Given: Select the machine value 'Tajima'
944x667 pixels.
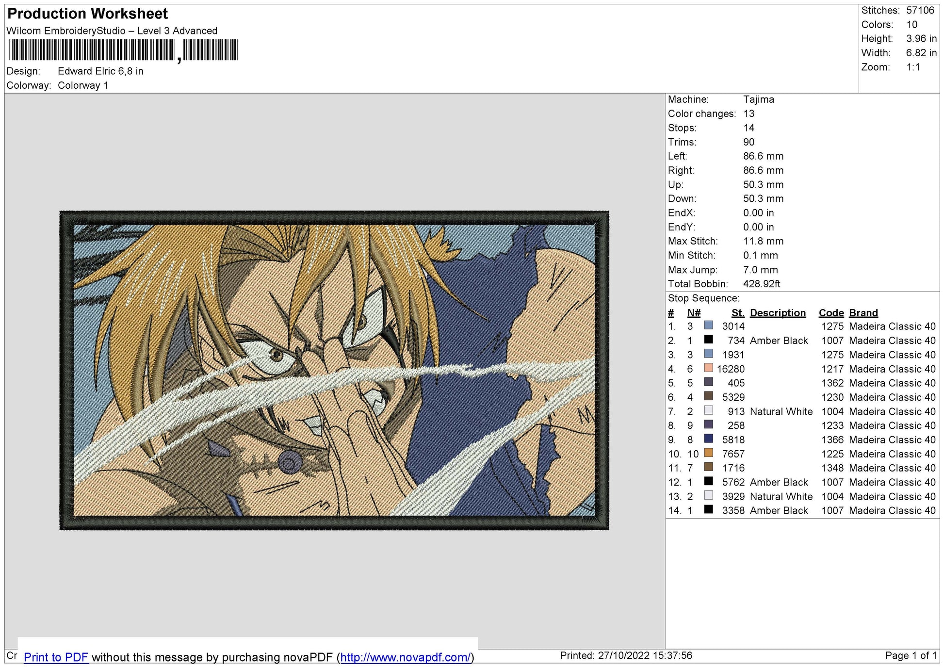Looking at the screenshot, I should pyautogui.click(x=759, y=99).
